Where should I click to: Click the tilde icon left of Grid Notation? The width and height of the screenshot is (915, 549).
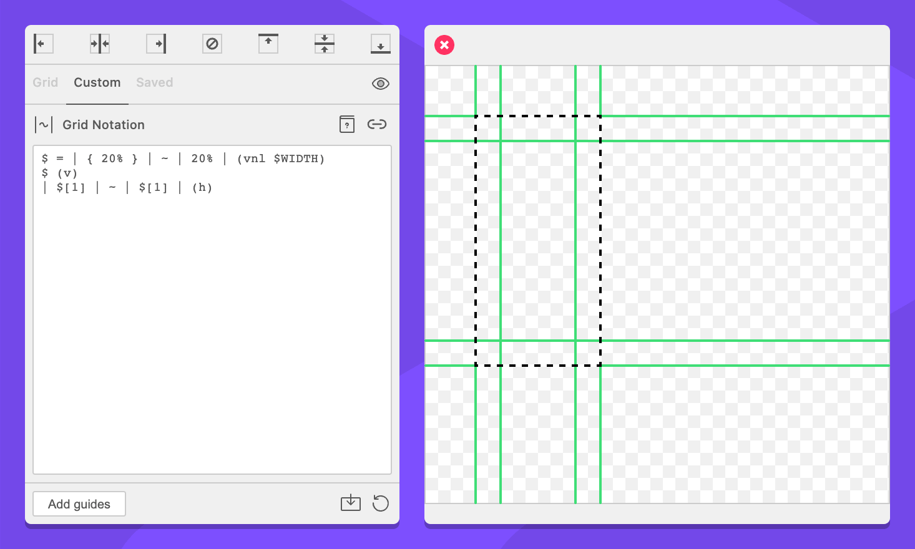pos(44,125)
